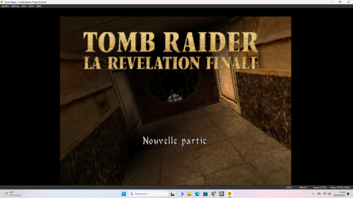This screenshot has width=353, height=198.
Task: Open the Help menu
Action: tap(38, 6)
